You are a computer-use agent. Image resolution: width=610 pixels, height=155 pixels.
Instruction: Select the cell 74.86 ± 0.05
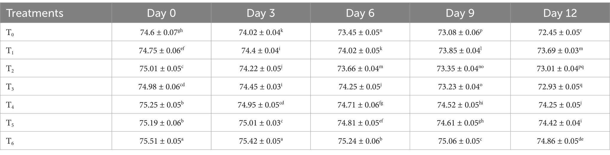click(x=560, y=141)
